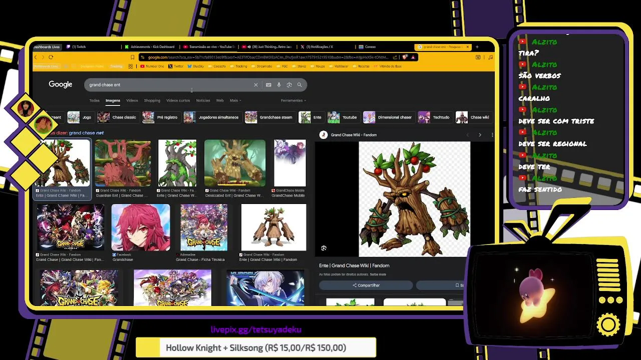The image size is (641, 360).
Task: Click the Google logo
Action: (x=61, y=84)
